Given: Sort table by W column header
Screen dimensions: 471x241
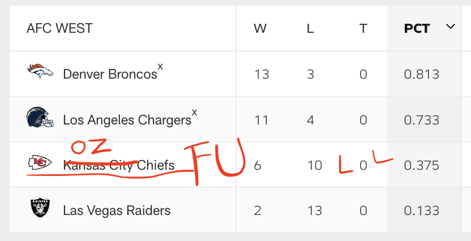Looking at the screenshot, I should tap(260, 28).
